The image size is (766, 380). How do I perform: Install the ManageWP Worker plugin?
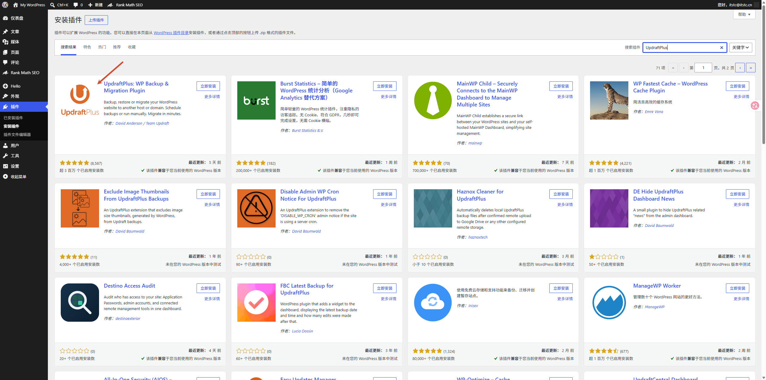(738, 288)
